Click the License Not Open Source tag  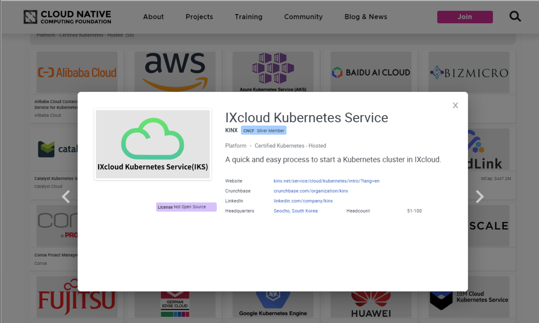pyautogui.click(x=186, y=207)
